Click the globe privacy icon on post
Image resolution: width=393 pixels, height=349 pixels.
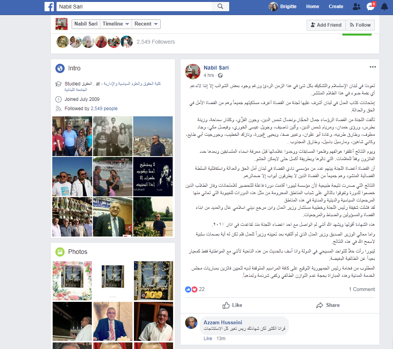pos(220,75)
